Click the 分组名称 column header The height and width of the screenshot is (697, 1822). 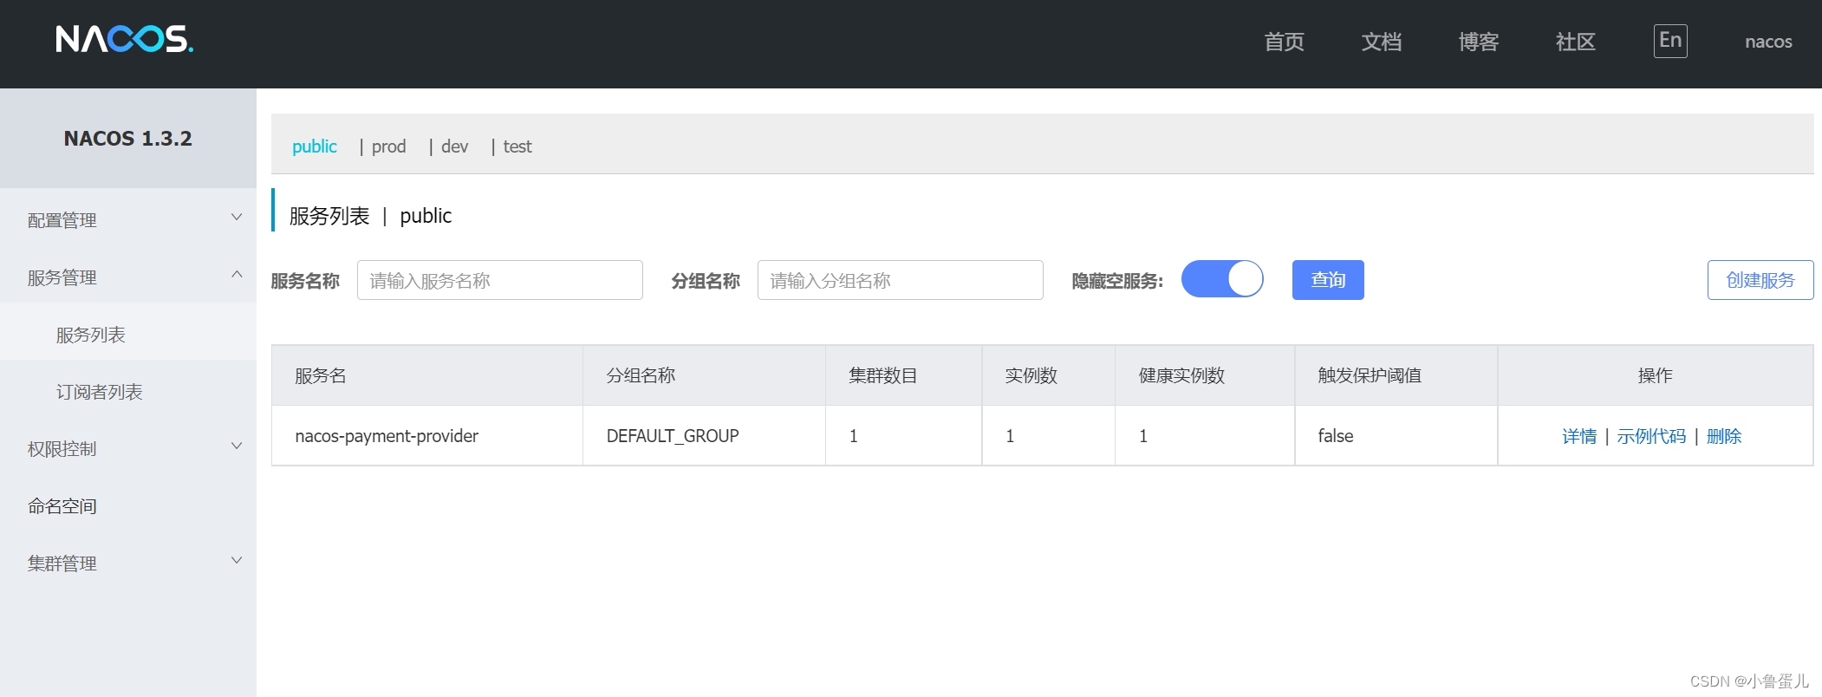(x=705, y=375)
